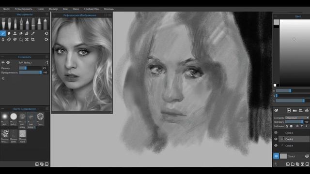
Task: Open the Файл menu
Action: (6, 9)
